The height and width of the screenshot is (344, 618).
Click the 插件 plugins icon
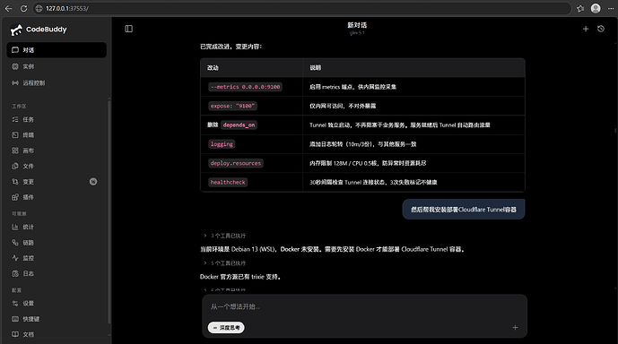tap(15, 197)
